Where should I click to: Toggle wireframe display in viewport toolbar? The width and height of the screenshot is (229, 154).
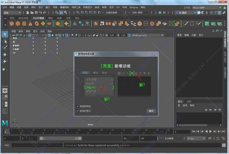click(46, 35)
